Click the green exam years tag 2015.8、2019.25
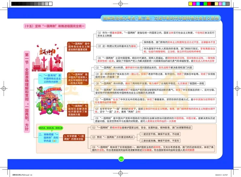The image size is (241, 177). tap(50, 128)
